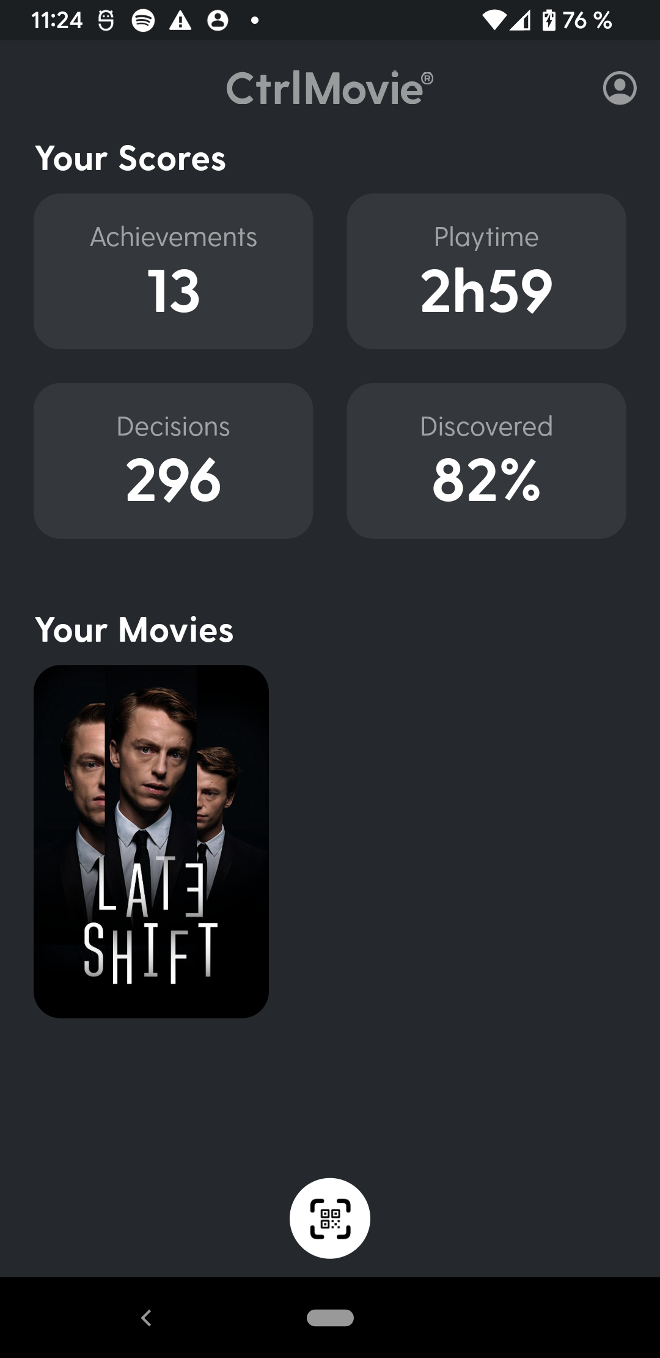Screen dimensions: 660x1358
Task: Open the Playtime score card
Action: (486, 272)
